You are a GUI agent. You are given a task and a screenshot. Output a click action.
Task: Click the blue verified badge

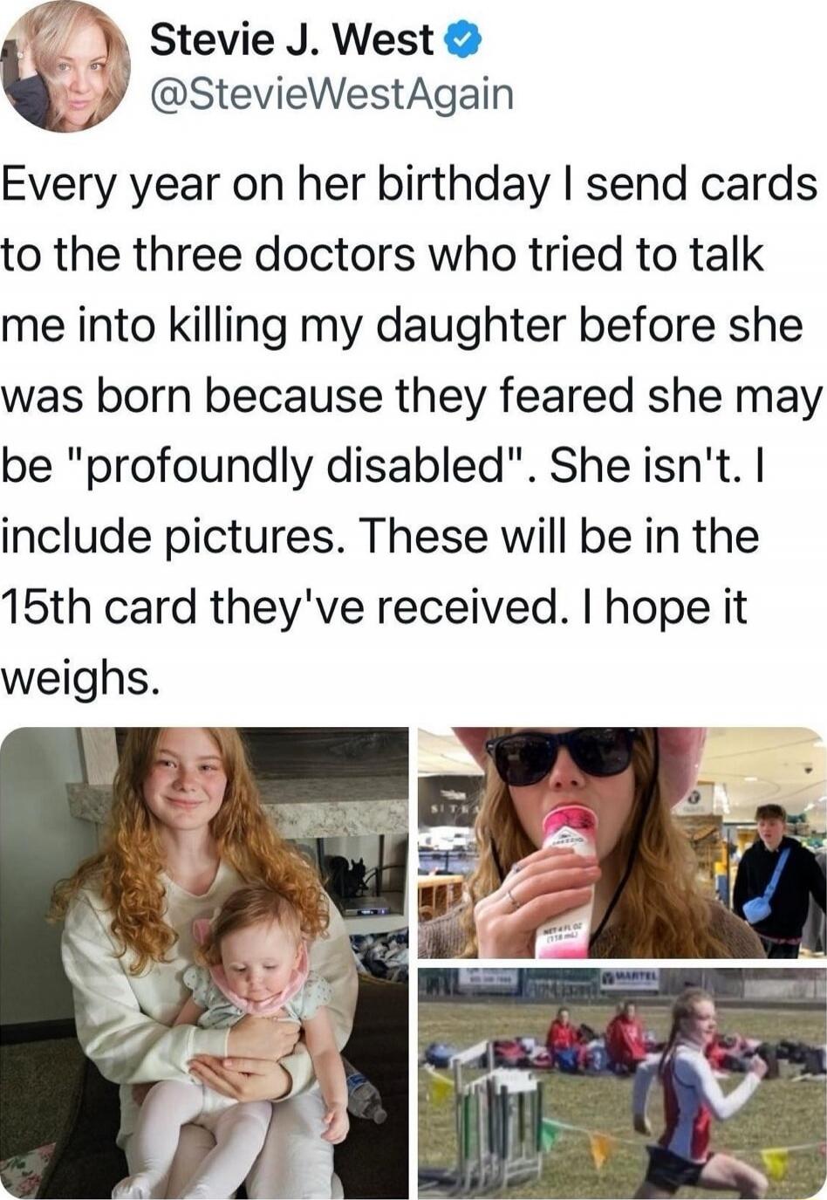tap(462, 40)
